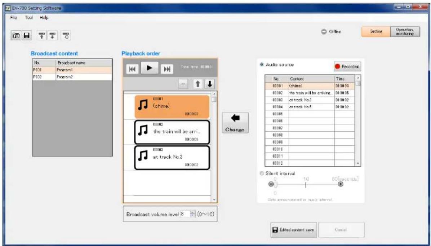Select the Audio source radio button
Image resolution: width=431 pixels, height=246 pixels.
[x=262, y=65]
